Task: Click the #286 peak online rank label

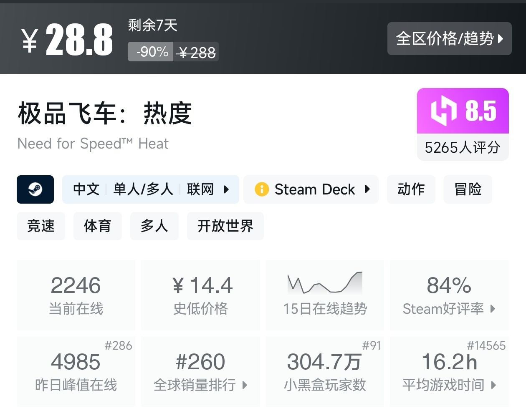Action: coord(118,345)
